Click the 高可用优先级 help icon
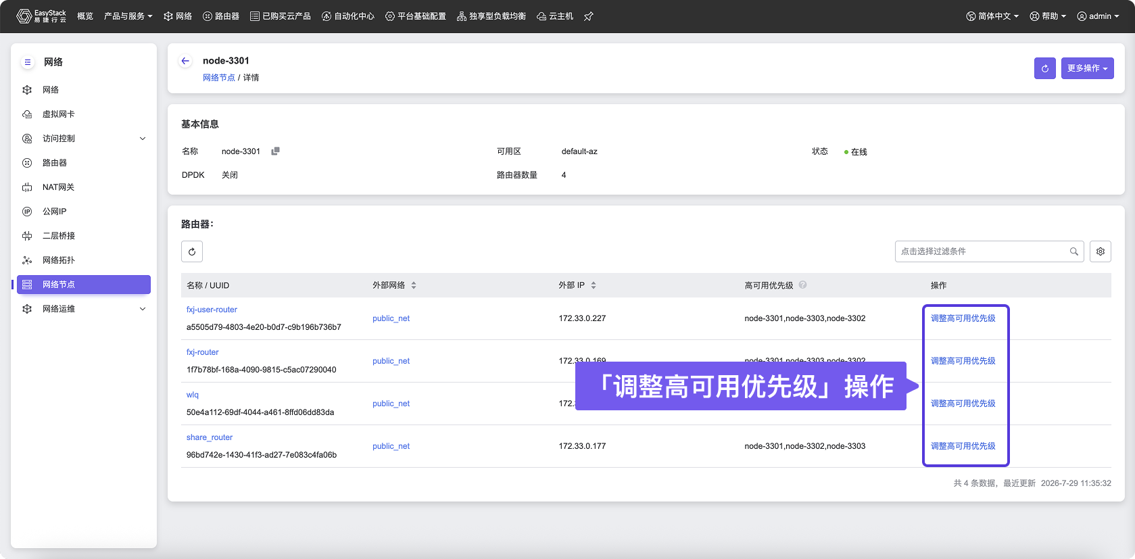This screenshot has height=559, width=1135. point(802,285)
